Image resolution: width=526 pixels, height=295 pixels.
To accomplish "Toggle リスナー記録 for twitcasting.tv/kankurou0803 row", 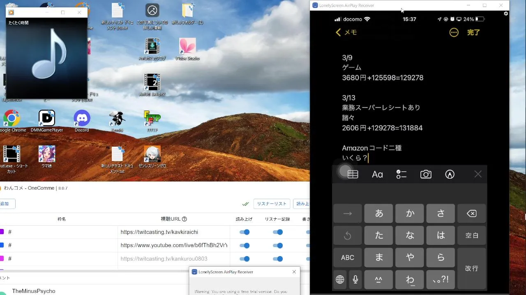I will point(278,259).
